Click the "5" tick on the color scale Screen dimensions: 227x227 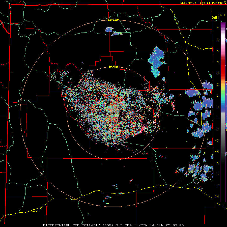(218, 51)
